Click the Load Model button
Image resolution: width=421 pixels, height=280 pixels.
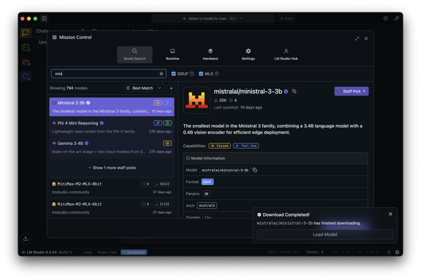pos(325,234)
